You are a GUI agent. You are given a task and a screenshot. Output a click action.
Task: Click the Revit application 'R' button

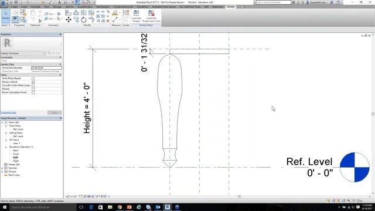4,4
